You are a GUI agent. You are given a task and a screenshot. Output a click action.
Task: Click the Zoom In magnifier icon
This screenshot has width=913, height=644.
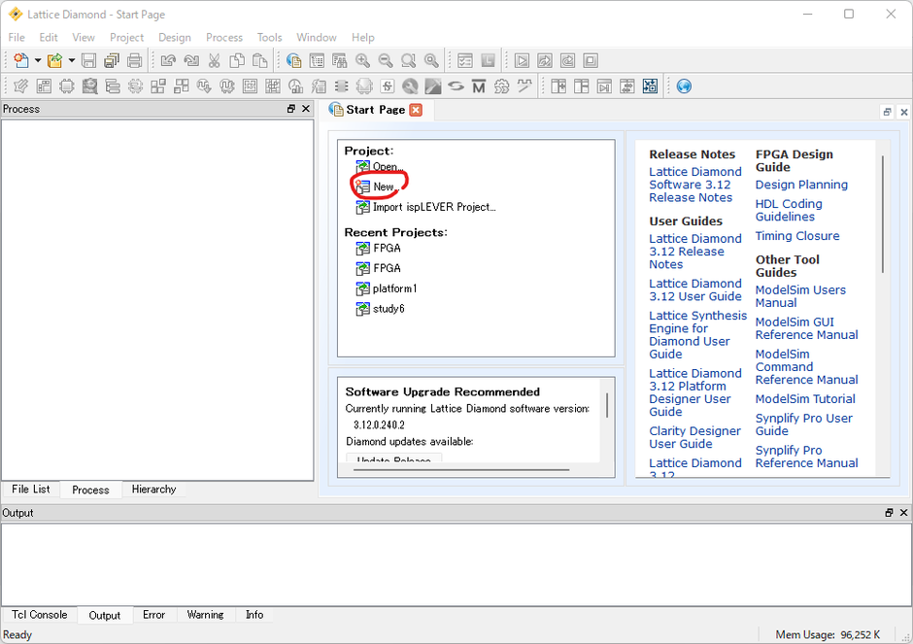click(x=362, y=61)
